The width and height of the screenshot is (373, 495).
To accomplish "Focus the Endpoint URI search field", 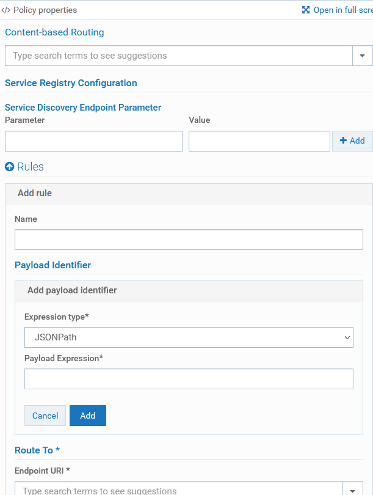I will pyautogui.click(x=179, y=490).
